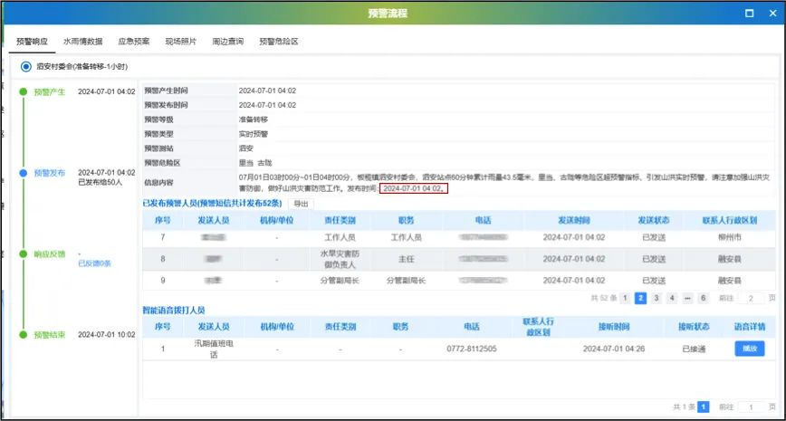The height and width of the screenshot is (421, 786).
Task: Click the 导出 export button
Action: 301,204
